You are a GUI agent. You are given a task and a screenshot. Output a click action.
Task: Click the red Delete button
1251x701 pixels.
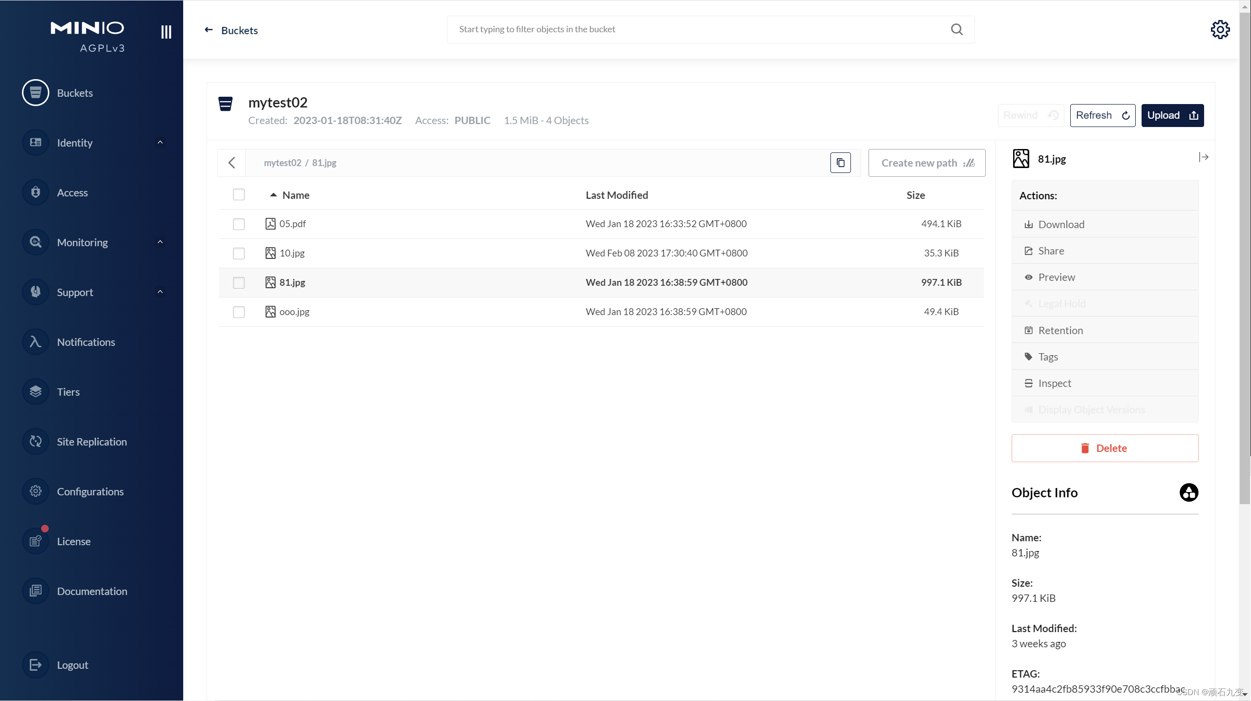[1104, 448]
